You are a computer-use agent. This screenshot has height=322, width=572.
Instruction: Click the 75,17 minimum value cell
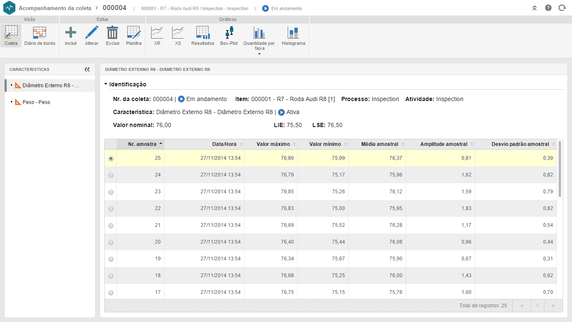(x=323, y=175)
